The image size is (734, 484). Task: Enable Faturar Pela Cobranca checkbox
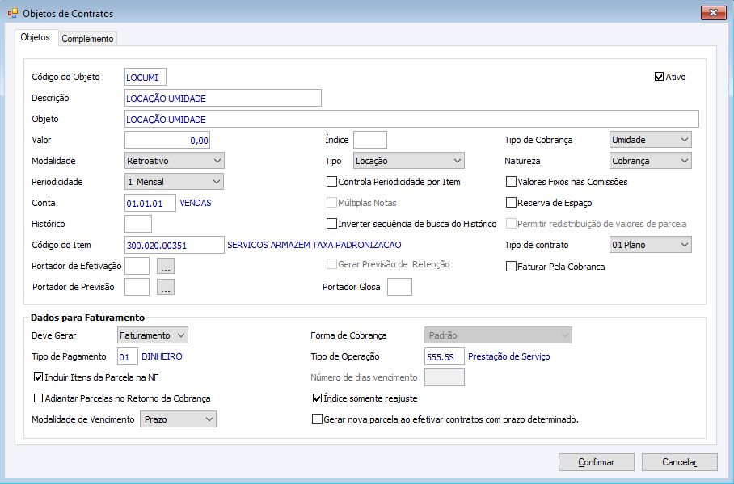(511, 267)
